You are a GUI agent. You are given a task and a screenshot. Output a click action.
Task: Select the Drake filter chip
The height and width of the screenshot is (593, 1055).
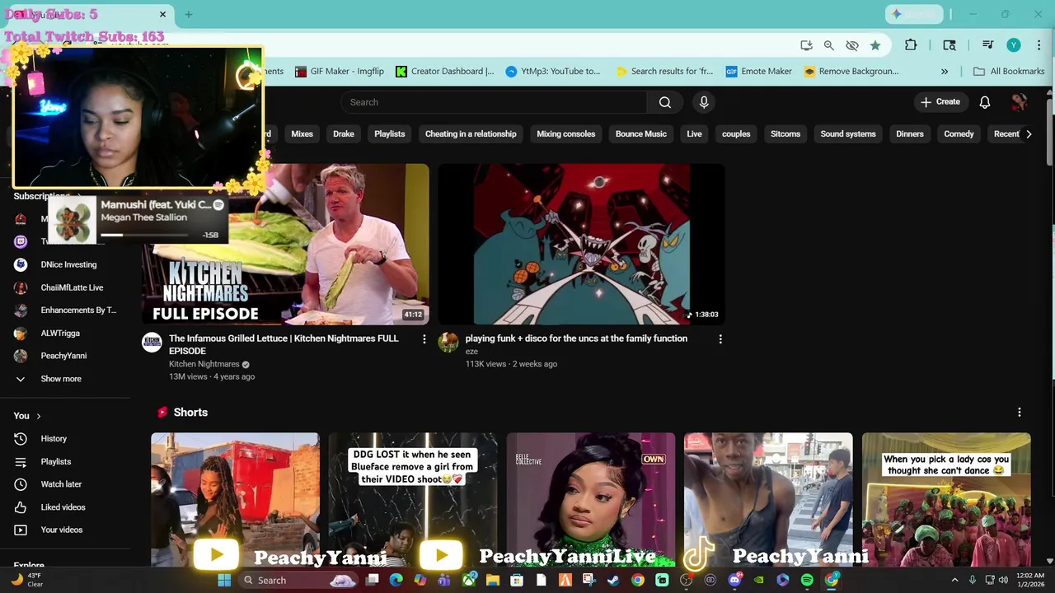click(x=344, y=134)
